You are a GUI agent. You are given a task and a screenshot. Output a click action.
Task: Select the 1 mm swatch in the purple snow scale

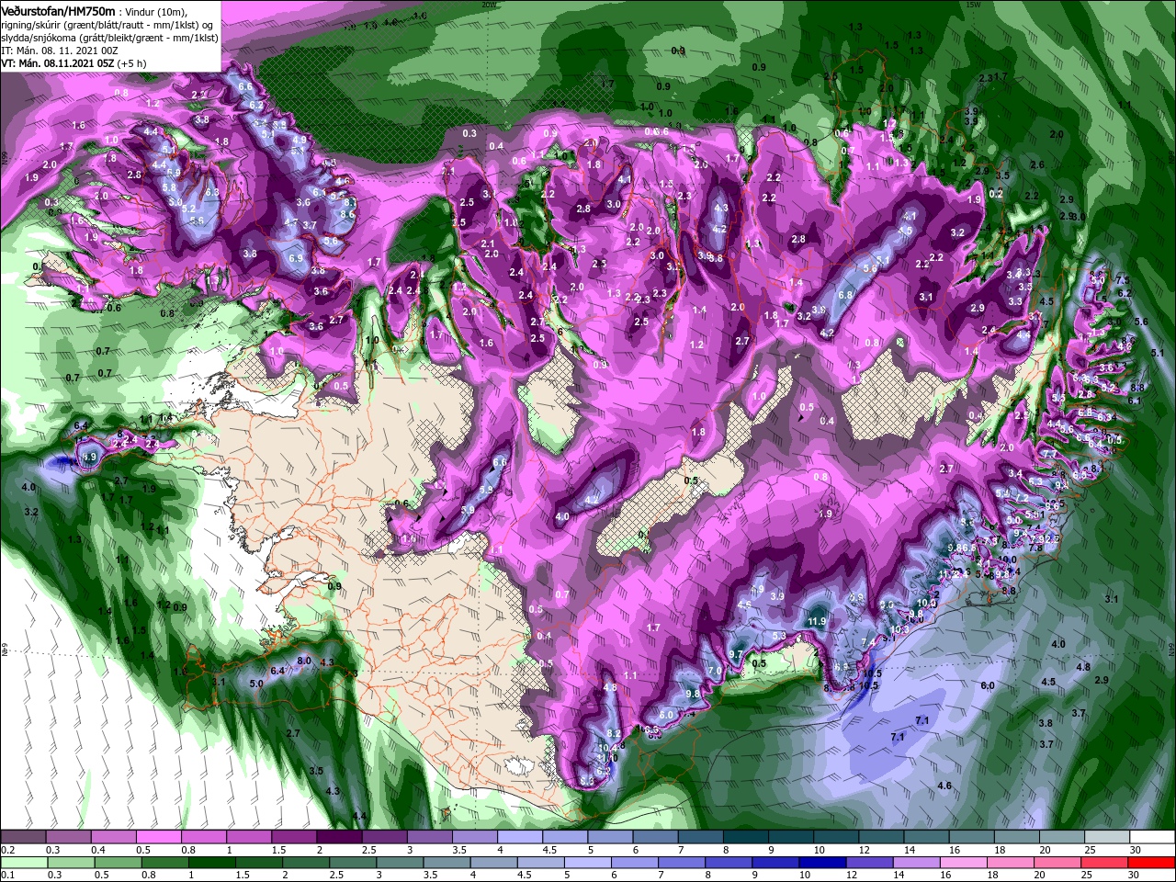248,837
